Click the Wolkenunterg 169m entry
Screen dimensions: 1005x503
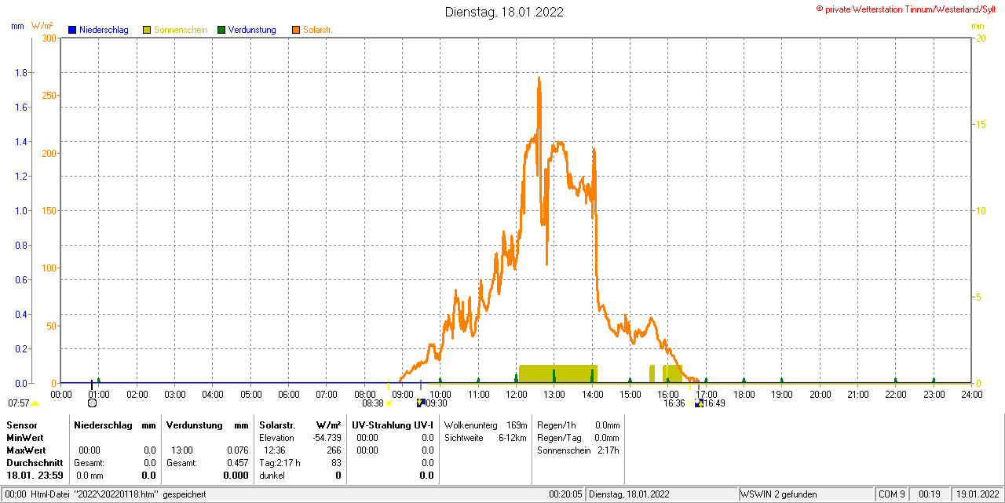[485, 425]
